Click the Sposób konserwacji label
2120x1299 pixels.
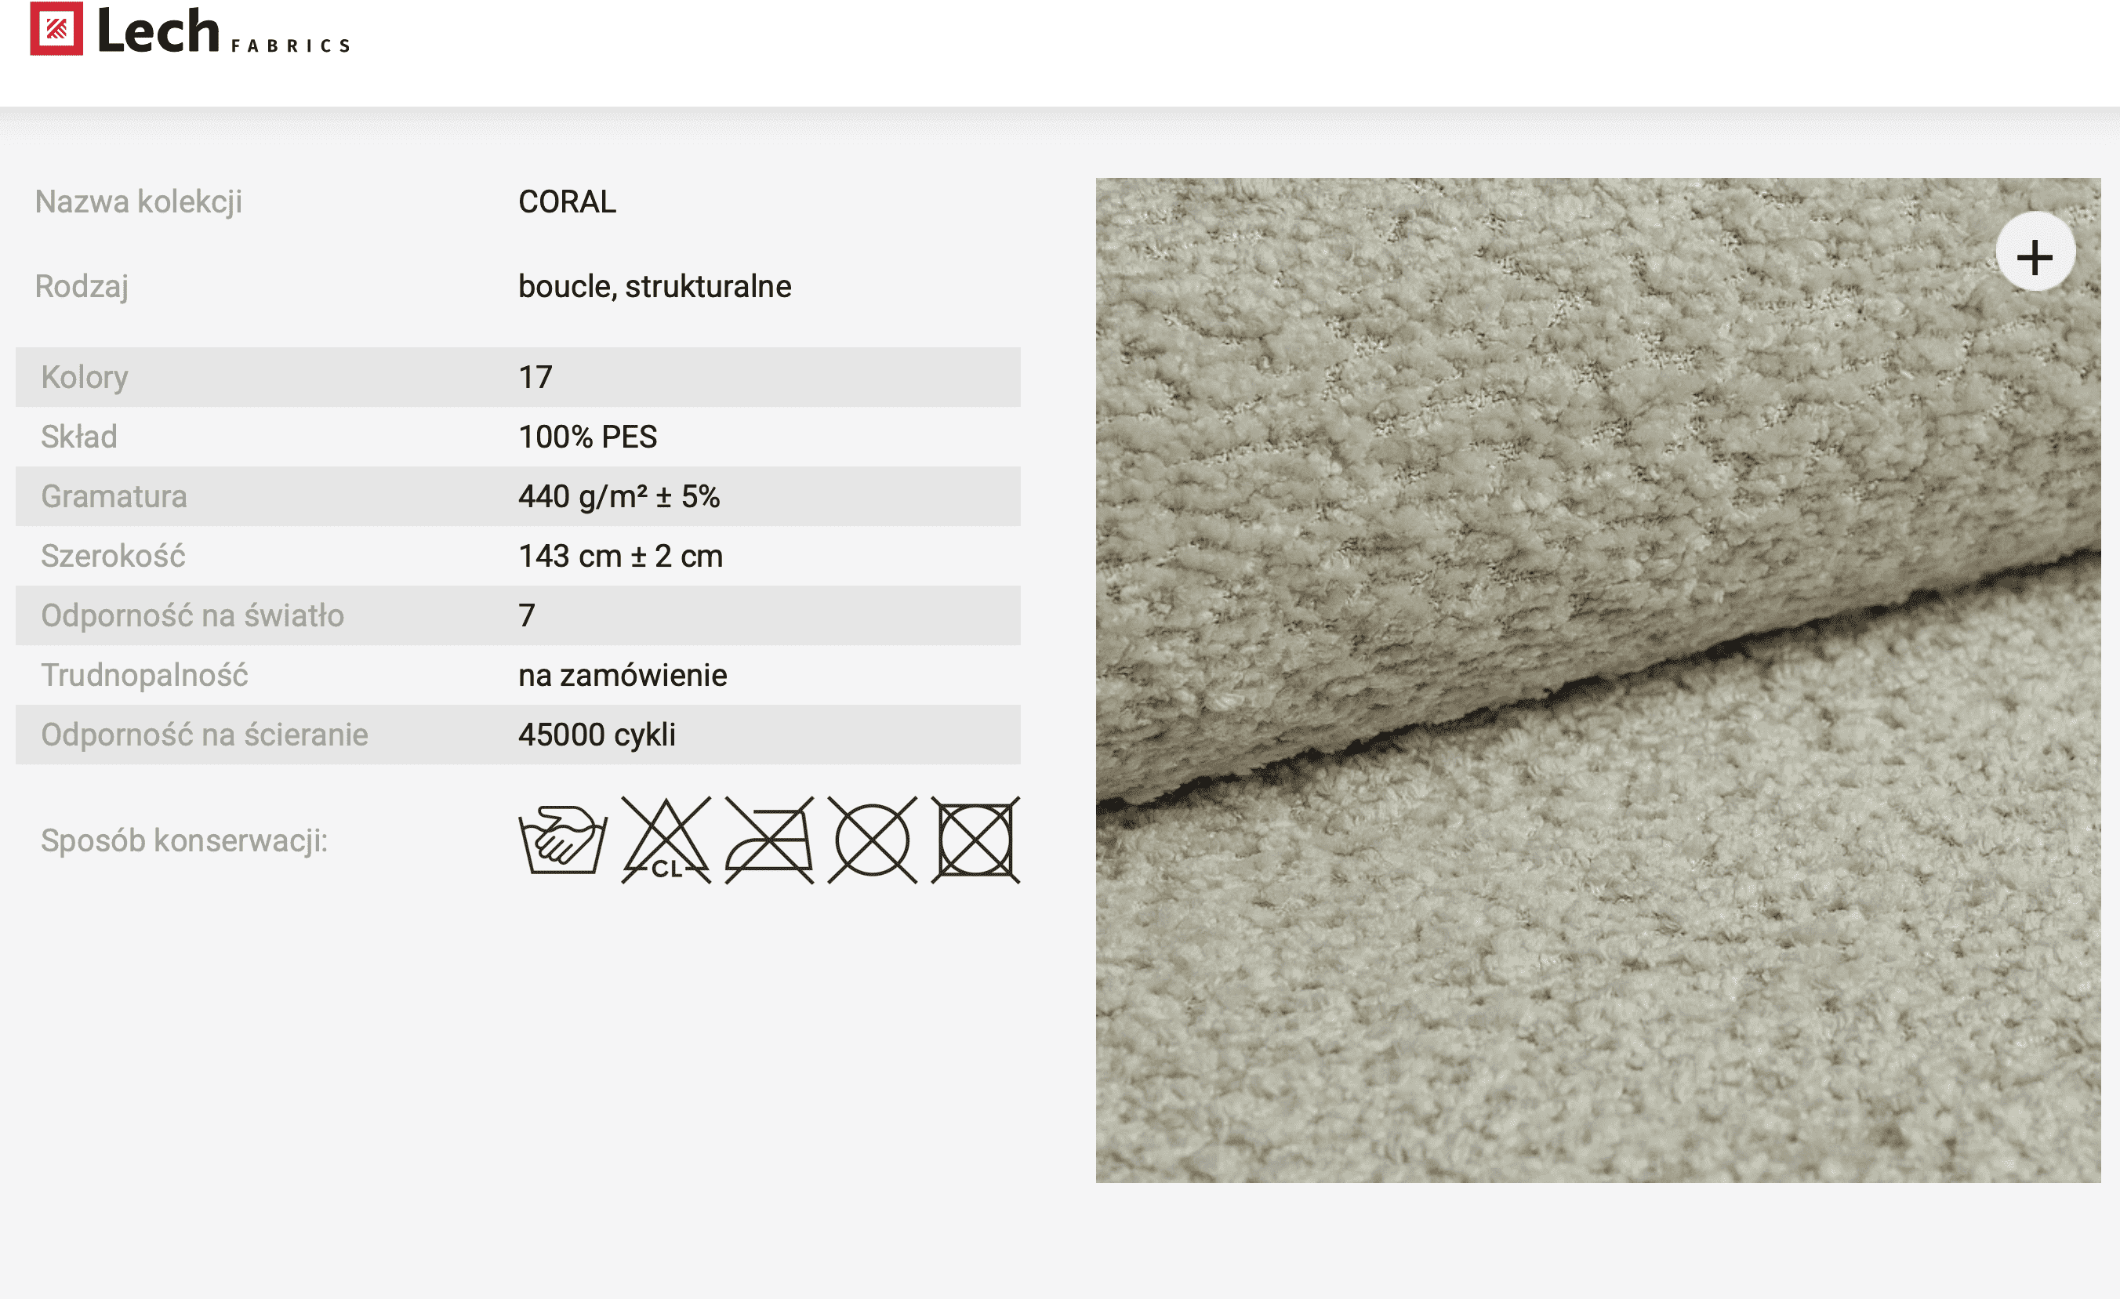(x=184, y=840)
